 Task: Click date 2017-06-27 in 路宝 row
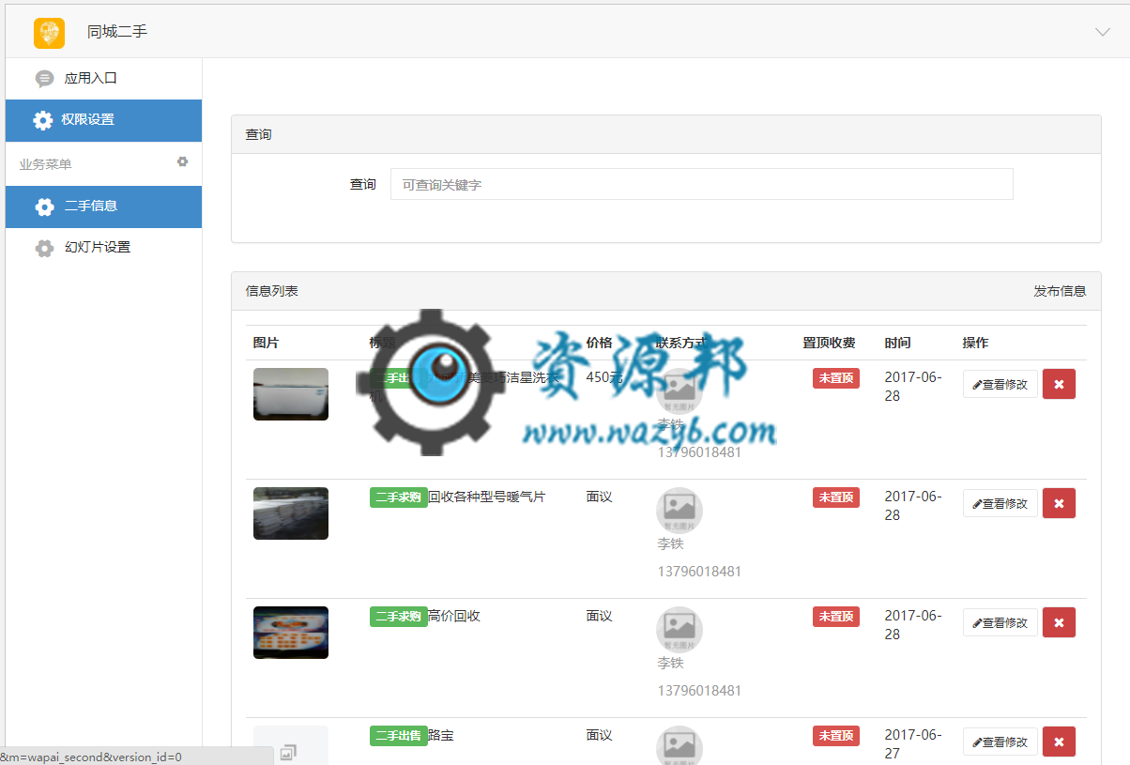pyautogui.click(x=913, y=744)
